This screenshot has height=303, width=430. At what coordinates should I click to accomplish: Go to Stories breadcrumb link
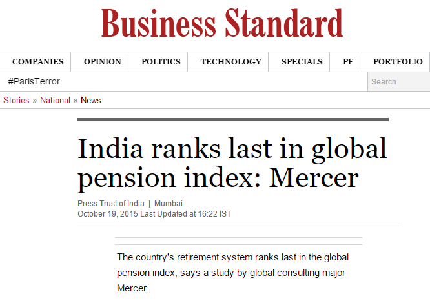point(16,100)
